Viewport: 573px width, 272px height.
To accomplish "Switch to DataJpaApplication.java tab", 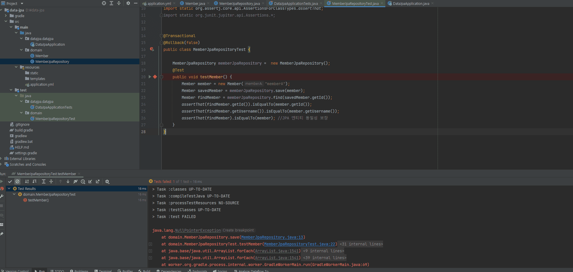I will 411,3.
